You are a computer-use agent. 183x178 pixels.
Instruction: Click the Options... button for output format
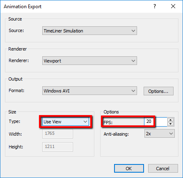[158, 91]
